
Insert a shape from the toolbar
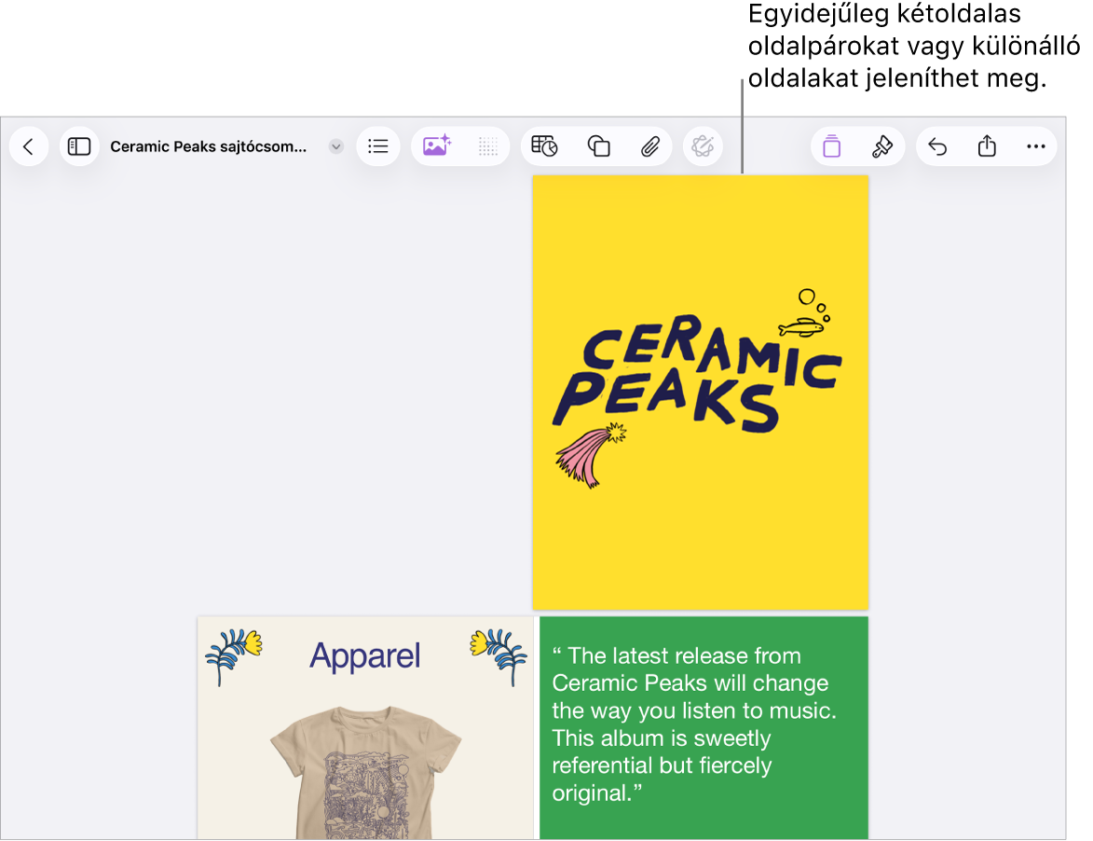click(598, 146)
